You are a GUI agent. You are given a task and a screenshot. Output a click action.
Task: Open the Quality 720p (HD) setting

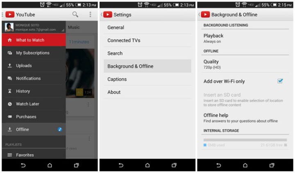(x=245, y=64)
